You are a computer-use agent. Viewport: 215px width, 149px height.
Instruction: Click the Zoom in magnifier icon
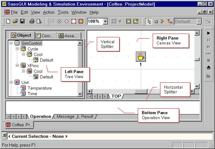coord(60,21)
